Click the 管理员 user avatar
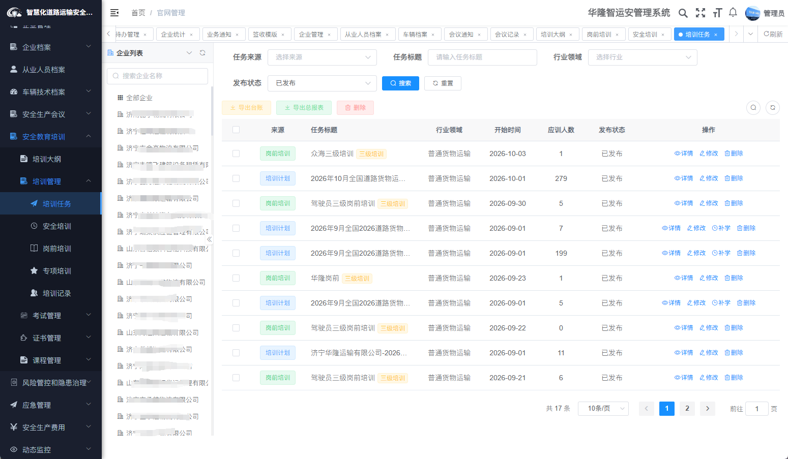Screen dimensions: 788x459 click(x=753, y=13)
